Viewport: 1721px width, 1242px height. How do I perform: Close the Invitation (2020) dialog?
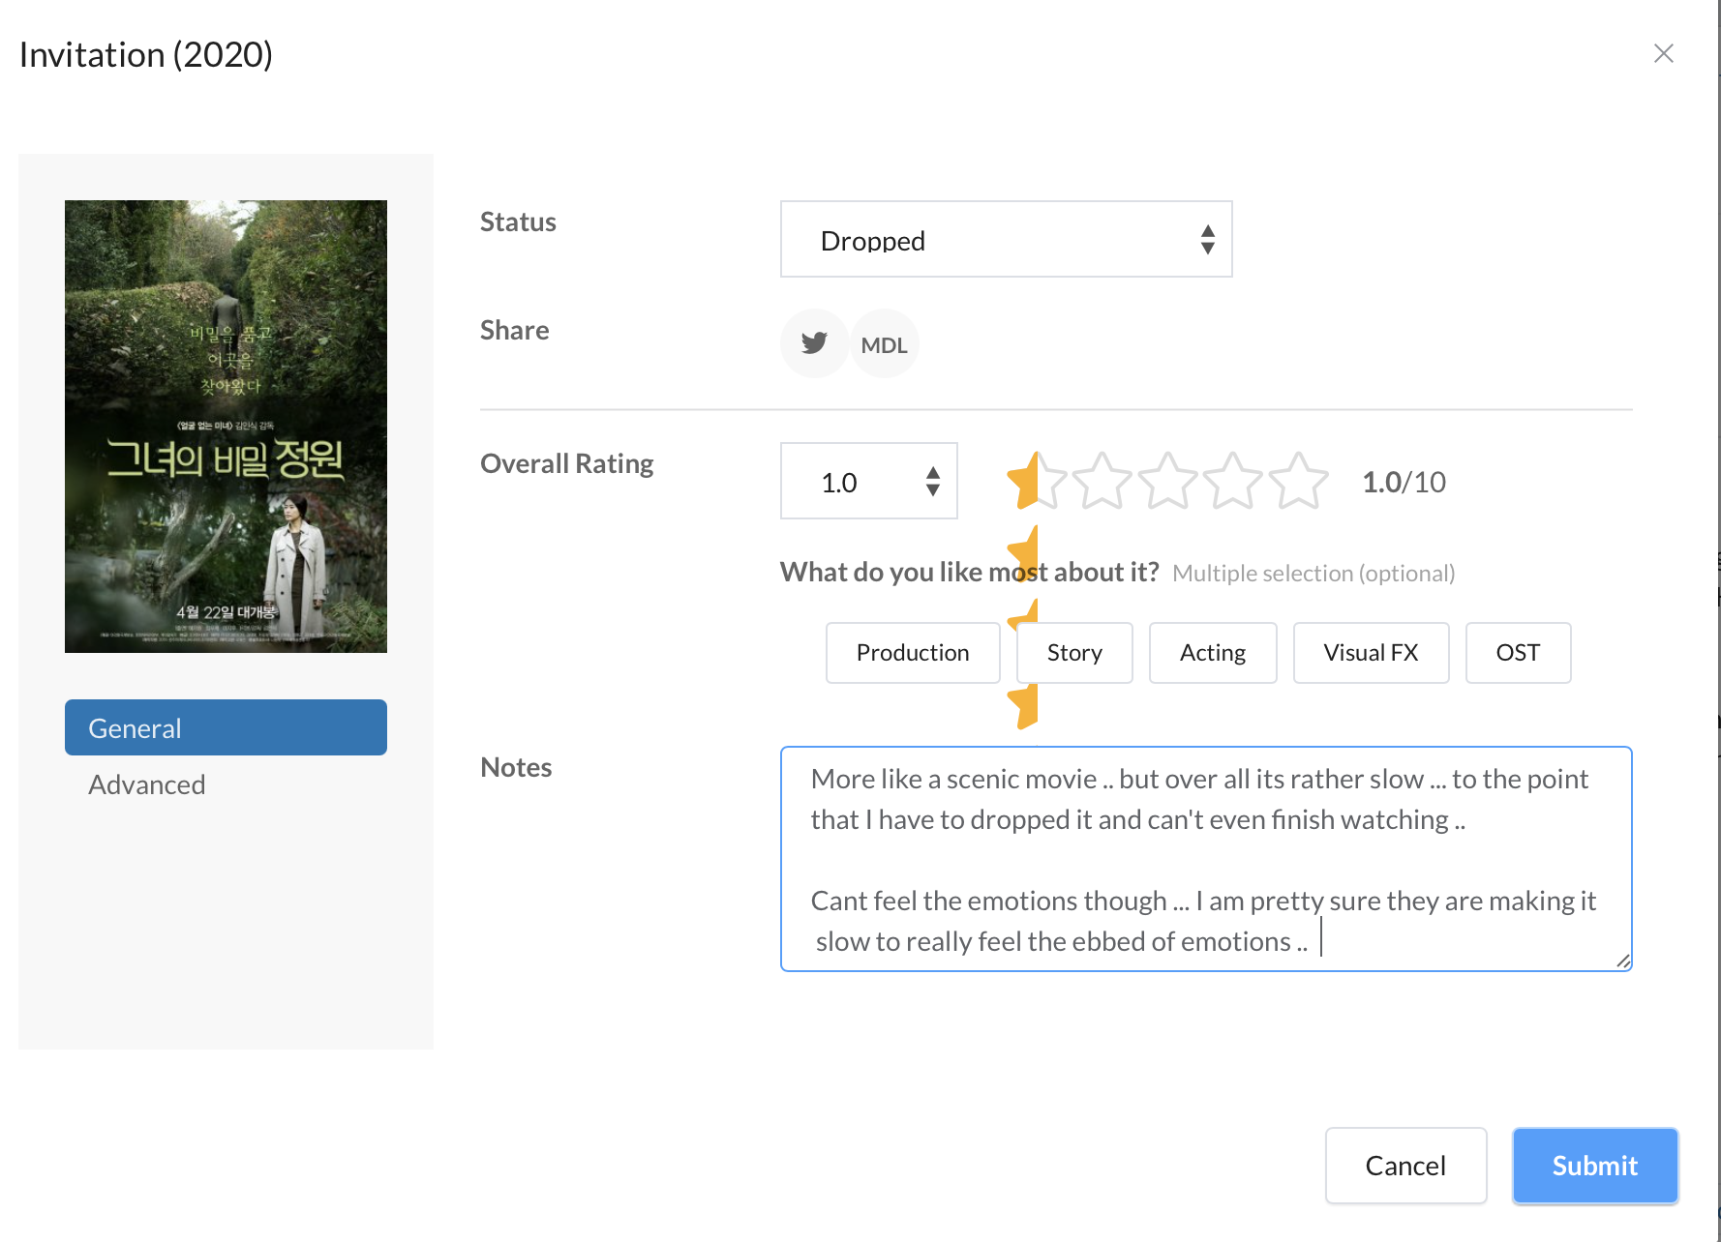(x=1663, y=53)
